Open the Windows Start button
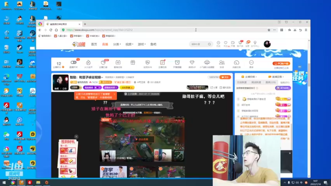Image resolution: width=331 pixels, height=186 pixels. tap(4, 183)
